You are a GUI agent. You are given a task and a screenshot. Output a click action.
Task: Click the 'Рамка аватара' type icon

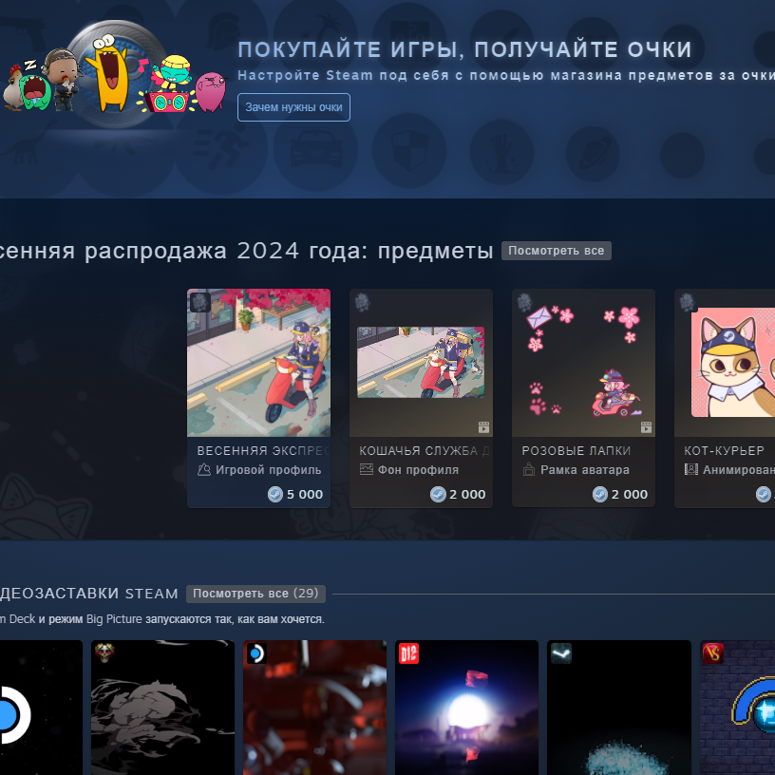(x=529, y=469)
